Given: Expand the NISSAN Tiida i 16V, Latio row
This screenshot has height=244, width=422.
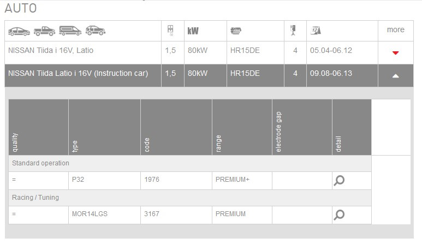Looking at the screenshot, I should click(x=395, y=53).
